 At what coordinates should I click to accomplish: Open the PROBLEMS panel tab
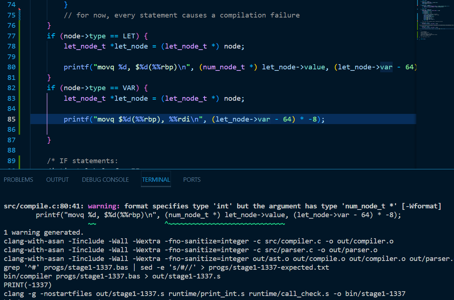(18, 180)
